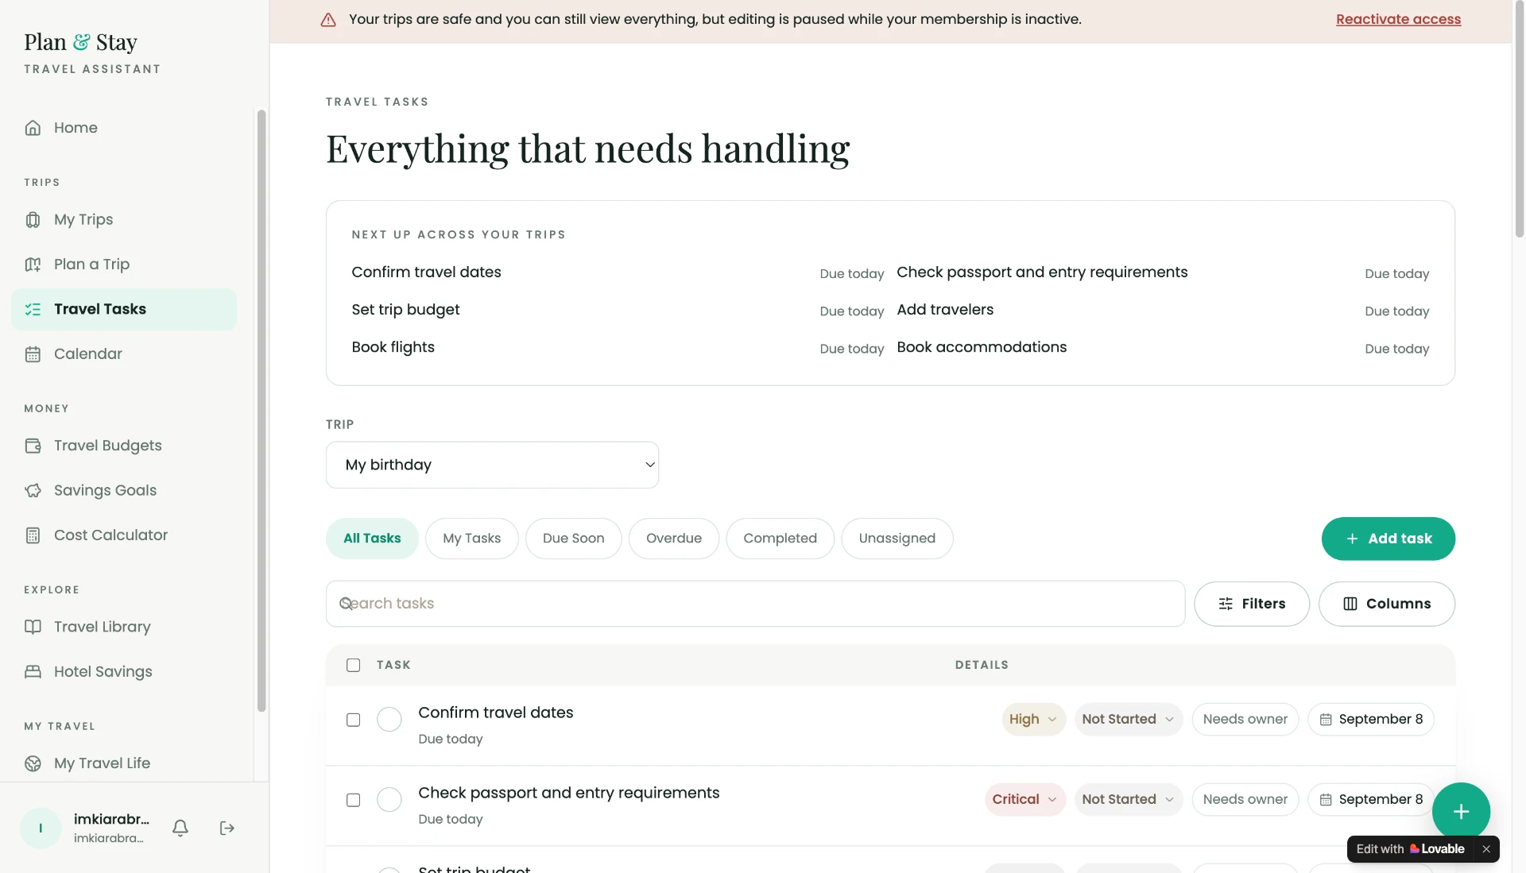This screenshot has width=1526, height=873.
Task: Open Home from the sidebar icon
Action: (33, 128)
